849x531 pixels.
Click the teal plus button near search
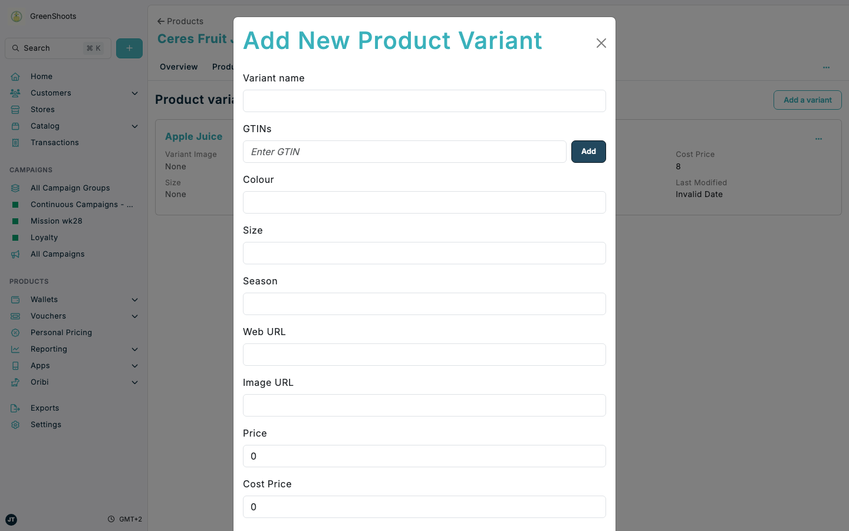click(129, 48)
